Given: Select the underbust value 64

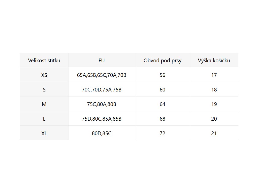Looking at the screenshot, I should tap(163, 104).
